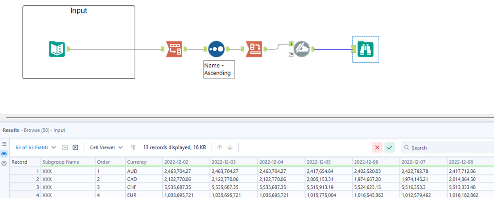Click the binoculars data view icon
Screen dimensions: 494x198
(4, 154)
